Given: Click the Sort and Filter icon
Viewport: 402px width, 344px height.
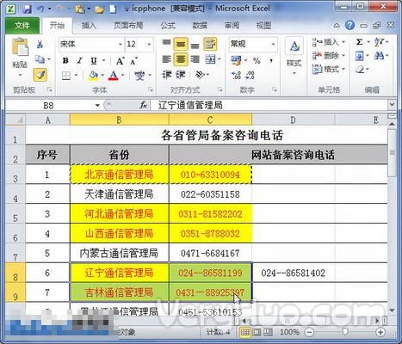Looking at the screenshot, I should (x=380, y=42).
